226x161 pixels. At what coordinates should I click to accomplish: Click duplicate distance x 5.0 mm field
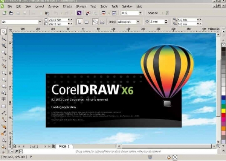[187, 20]
